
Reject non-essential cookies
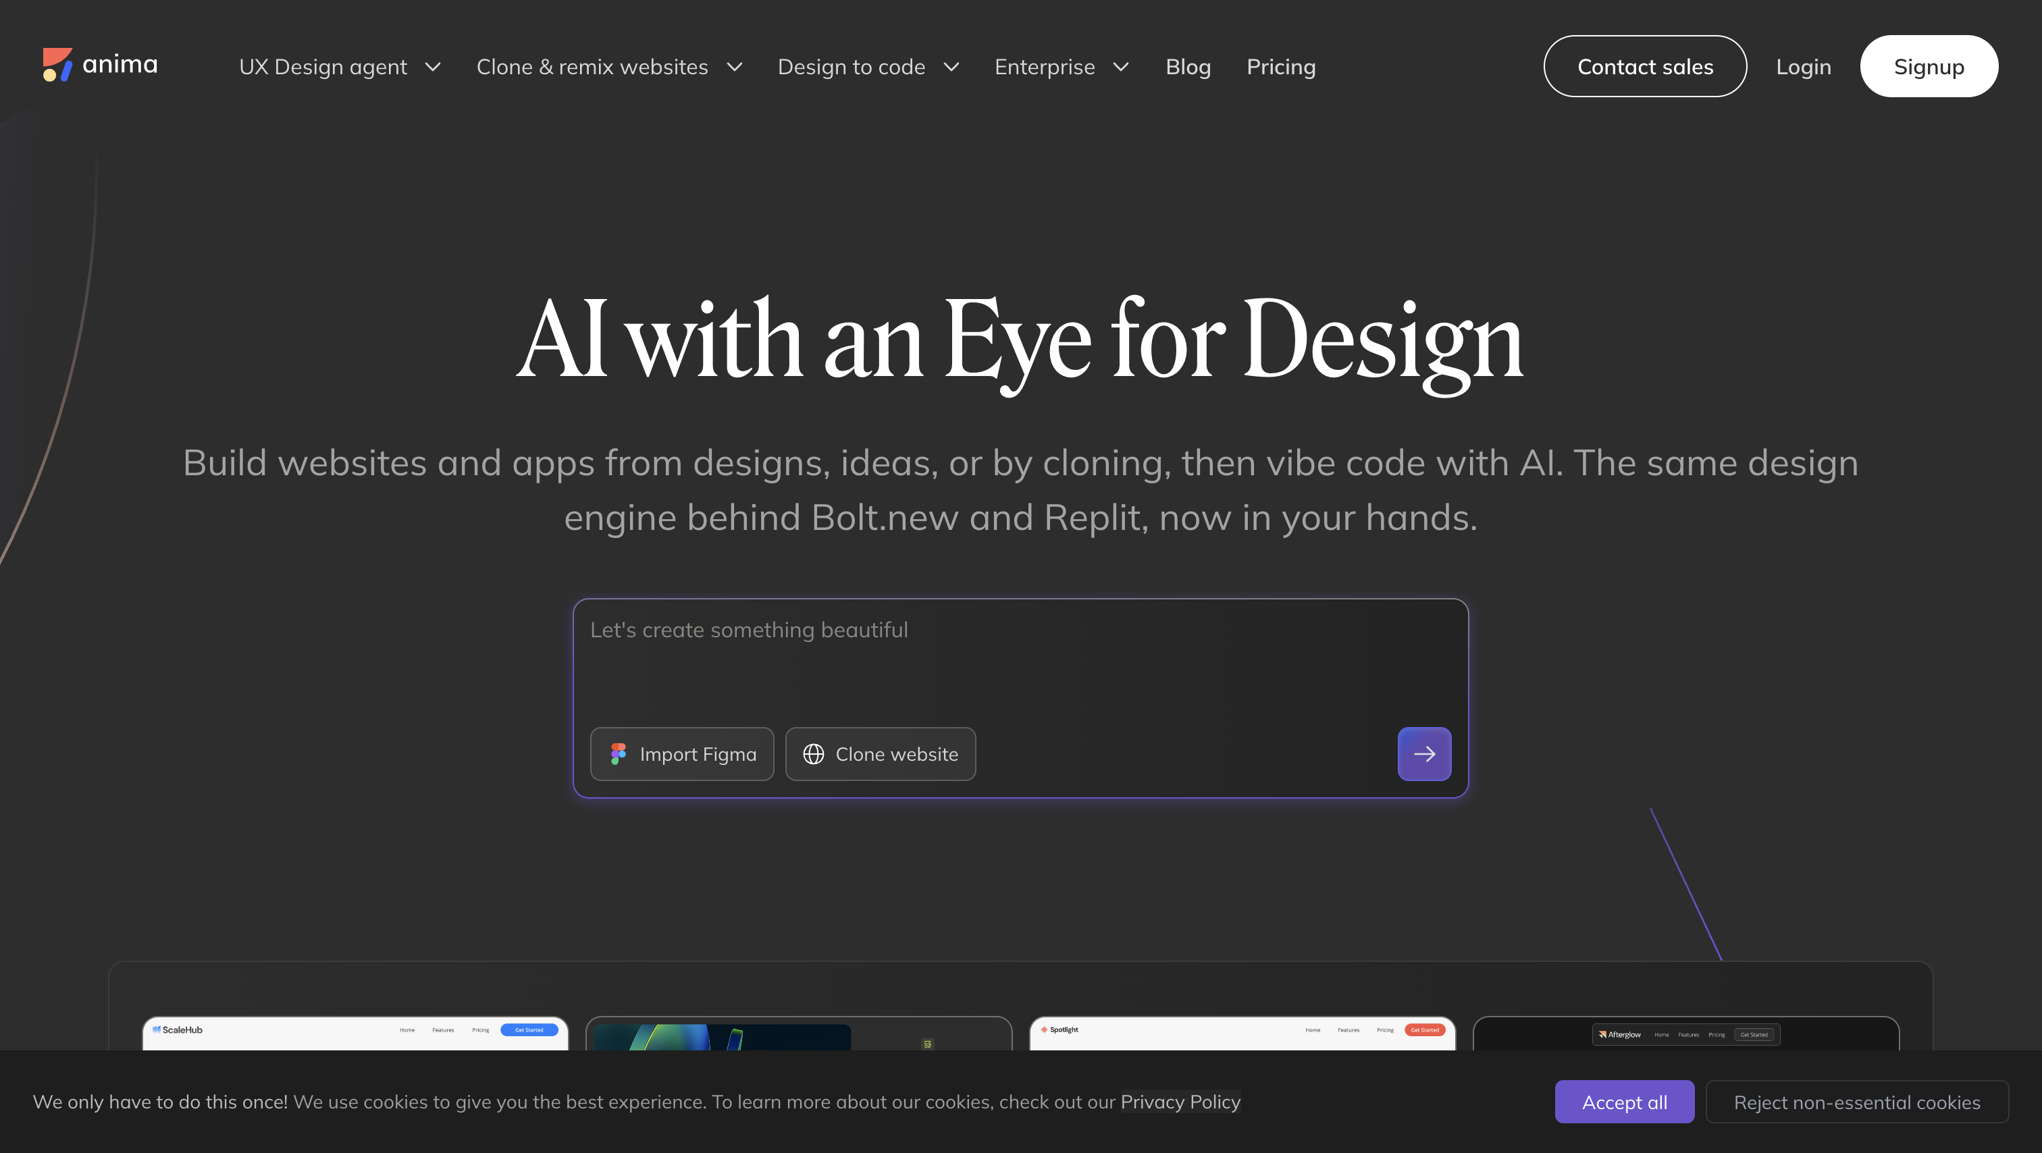pos(1856,1102)
